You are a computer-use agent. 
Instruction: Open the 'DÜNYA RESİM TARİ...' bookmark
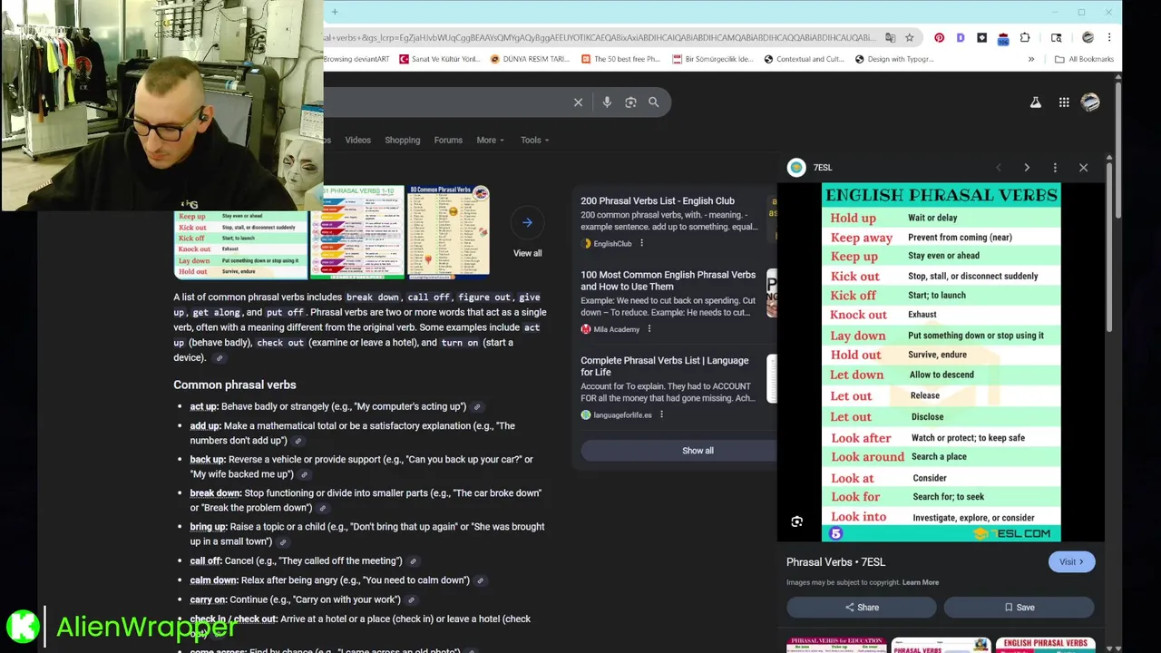point(530,59)
